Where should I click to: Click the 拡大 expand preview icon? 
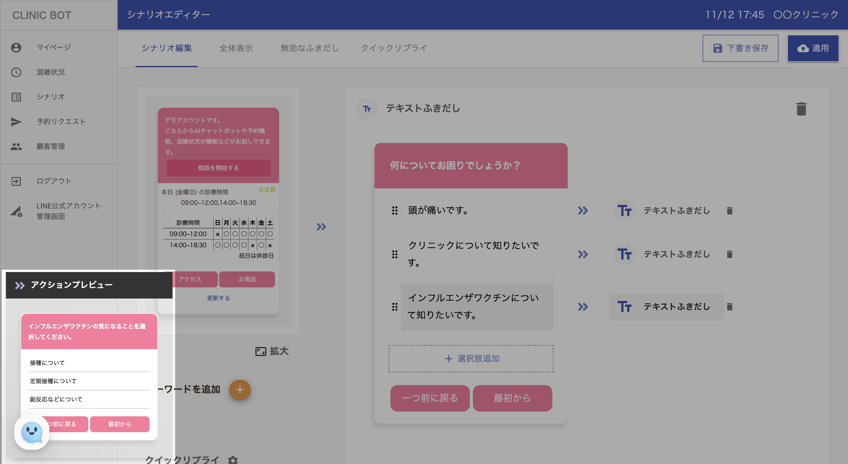coord(261,352)
